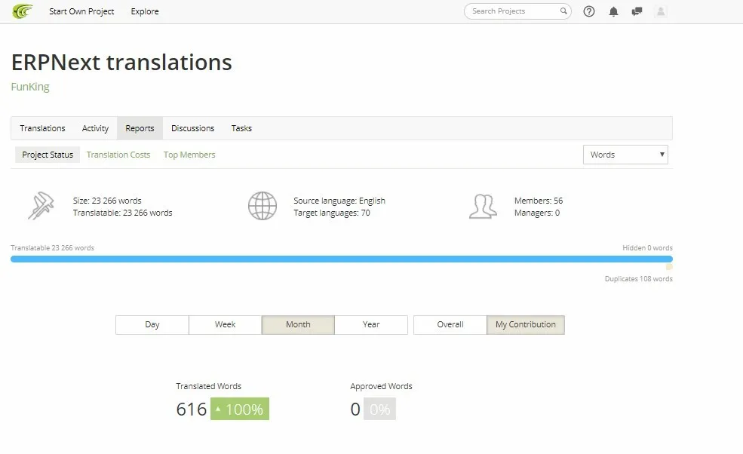The height and width of the screenshot is (454, 743).
Task: Open Start Own Project link
Action: (81, 11)
